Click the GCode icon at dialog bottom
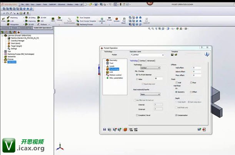Screen dimensions: 235x155 click(x=131, y=130)
